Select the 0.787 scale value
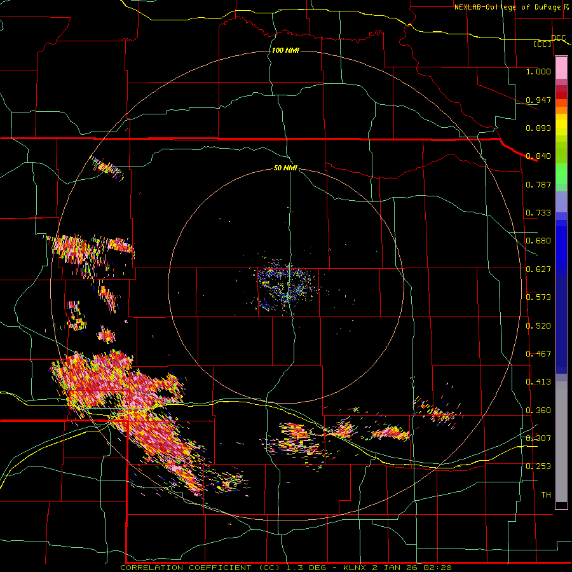 coord(538,184)
